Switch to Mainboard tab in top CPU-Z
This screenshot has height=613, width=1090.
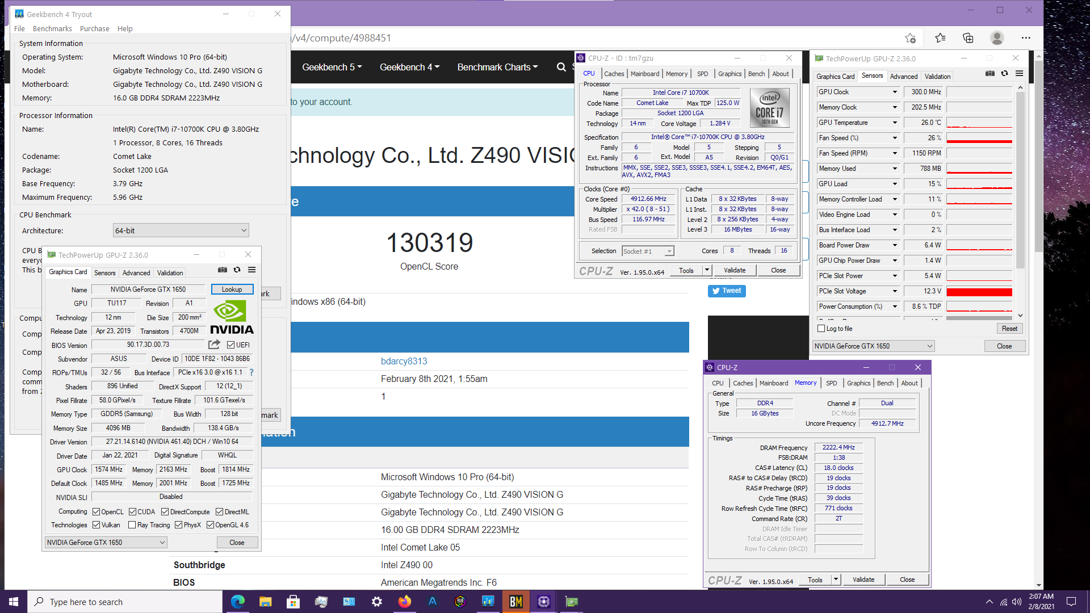tap(645, 74)
